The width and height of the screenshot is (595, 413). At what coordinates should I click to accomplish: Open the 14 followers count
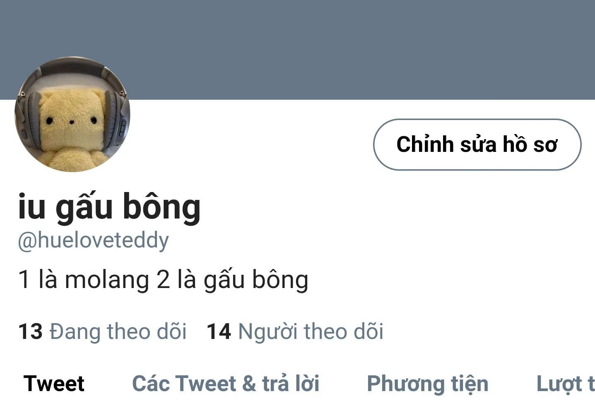[x=219, y=331]
